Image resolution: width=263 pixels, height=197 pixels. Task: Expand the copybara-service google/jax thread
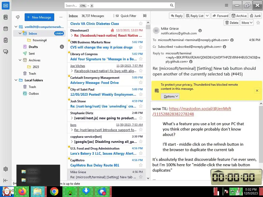point(72,142)
